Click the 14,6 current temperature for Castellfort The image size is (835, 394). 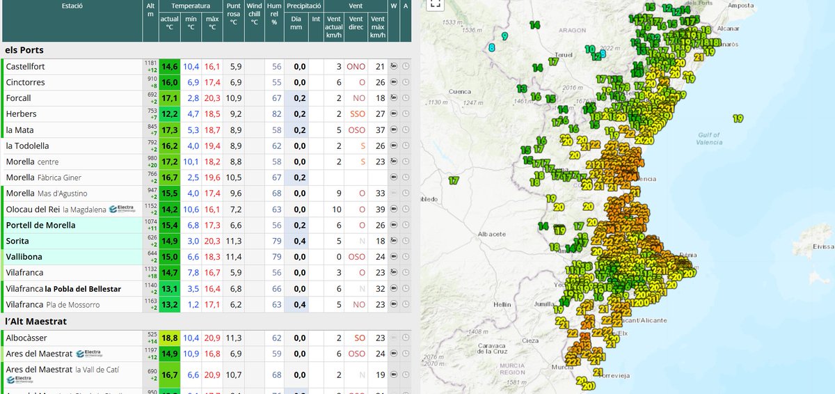point(169,67)
